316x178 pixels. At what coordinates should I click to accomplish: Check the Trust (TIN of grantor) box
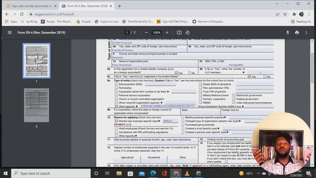200,91
